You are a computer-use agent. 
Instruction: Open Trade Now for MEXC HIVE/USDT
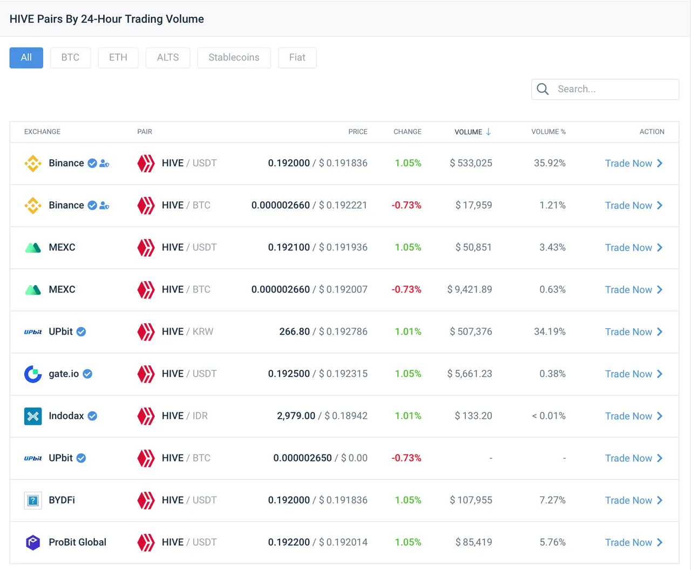634,248
